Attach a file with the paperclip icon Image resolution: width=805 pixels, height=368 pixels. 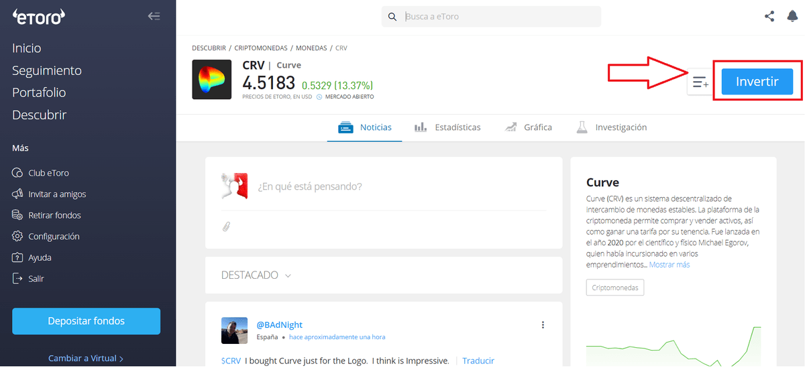click(x=226, y=227)
